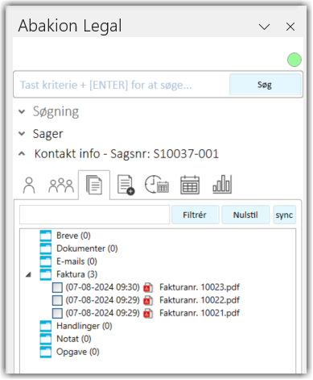Select the Faktura (3) folder
The width and height of the screenshot is (313, 380).
pyautogui.click(x=77, y=274)
